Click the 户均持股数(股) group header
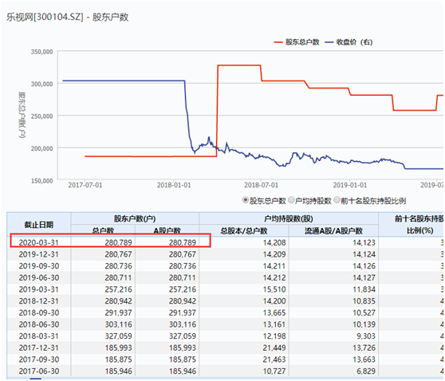The height and width of the screenshot is (381, 445). point(289,218)
